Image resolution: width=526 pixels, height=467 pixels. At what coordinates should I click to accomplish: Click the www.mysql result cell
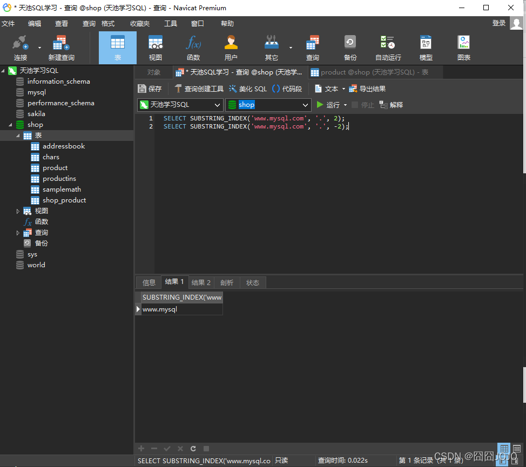point(182,309)
